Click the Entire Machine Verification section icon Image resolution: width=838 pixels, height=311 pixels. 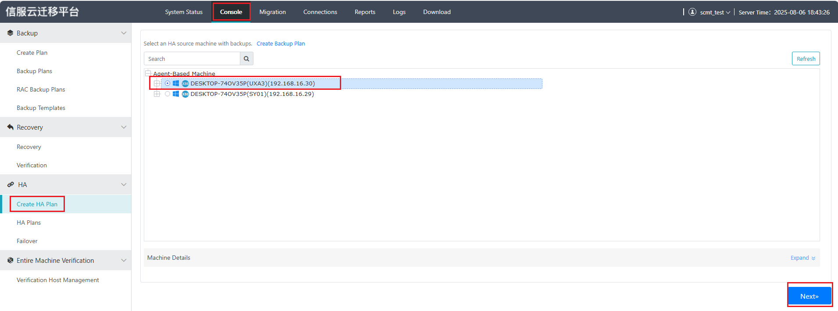(10, 260)
